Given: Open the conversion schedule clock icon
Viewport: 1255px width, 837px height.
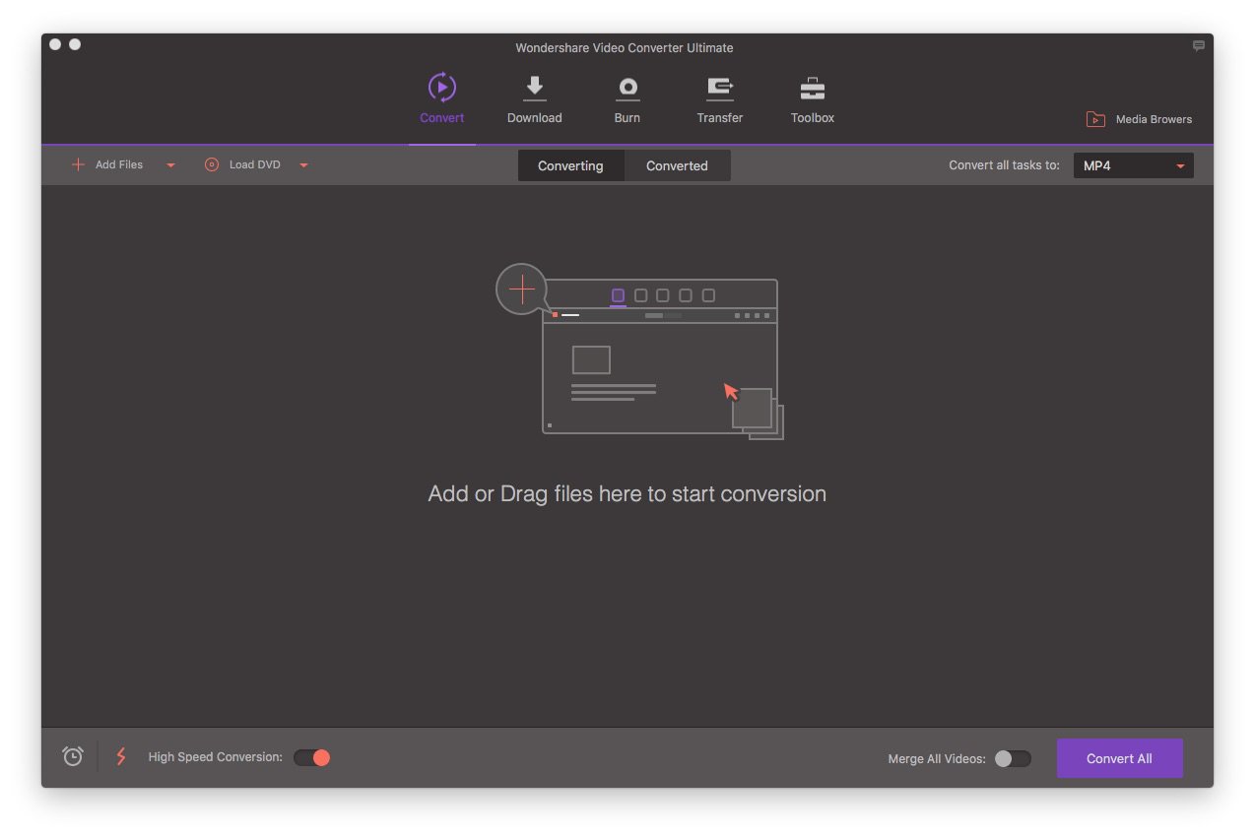Looking at the screenshot, I should click(71, 756).
